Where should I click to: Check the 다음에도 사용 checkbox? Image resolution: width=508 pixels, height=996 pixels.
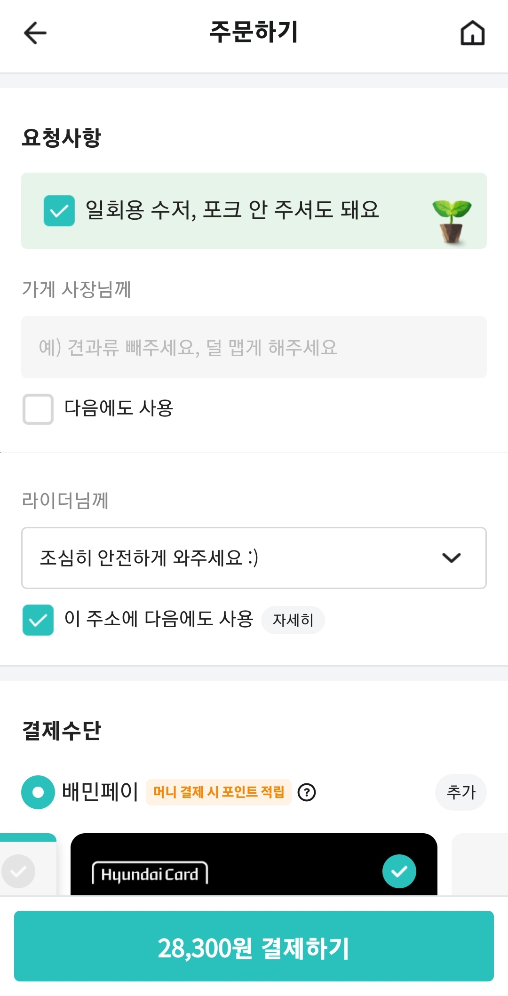point(38,409)
